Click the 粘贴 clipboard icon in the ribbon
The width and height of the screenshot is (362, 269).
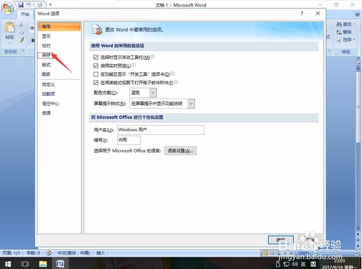[9, 28]
